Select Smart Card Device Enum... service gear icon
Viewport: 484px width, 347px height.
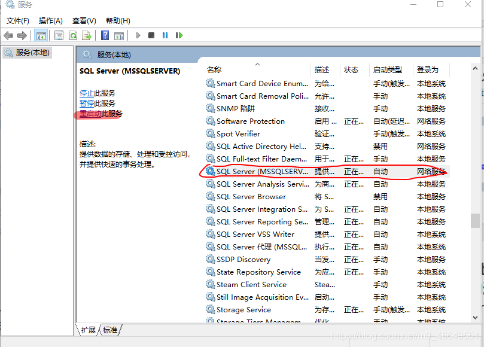(x=210, y=83)
